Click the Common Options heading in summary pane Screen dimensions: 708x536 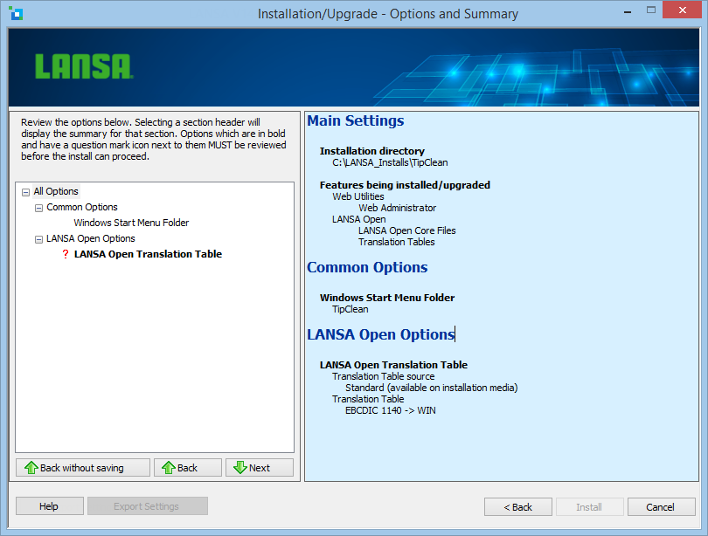point(367,267)
